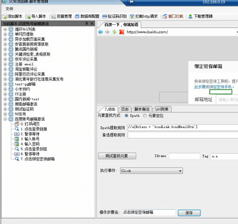Click the 测试查找元素 button

click(x=117, y=156)
